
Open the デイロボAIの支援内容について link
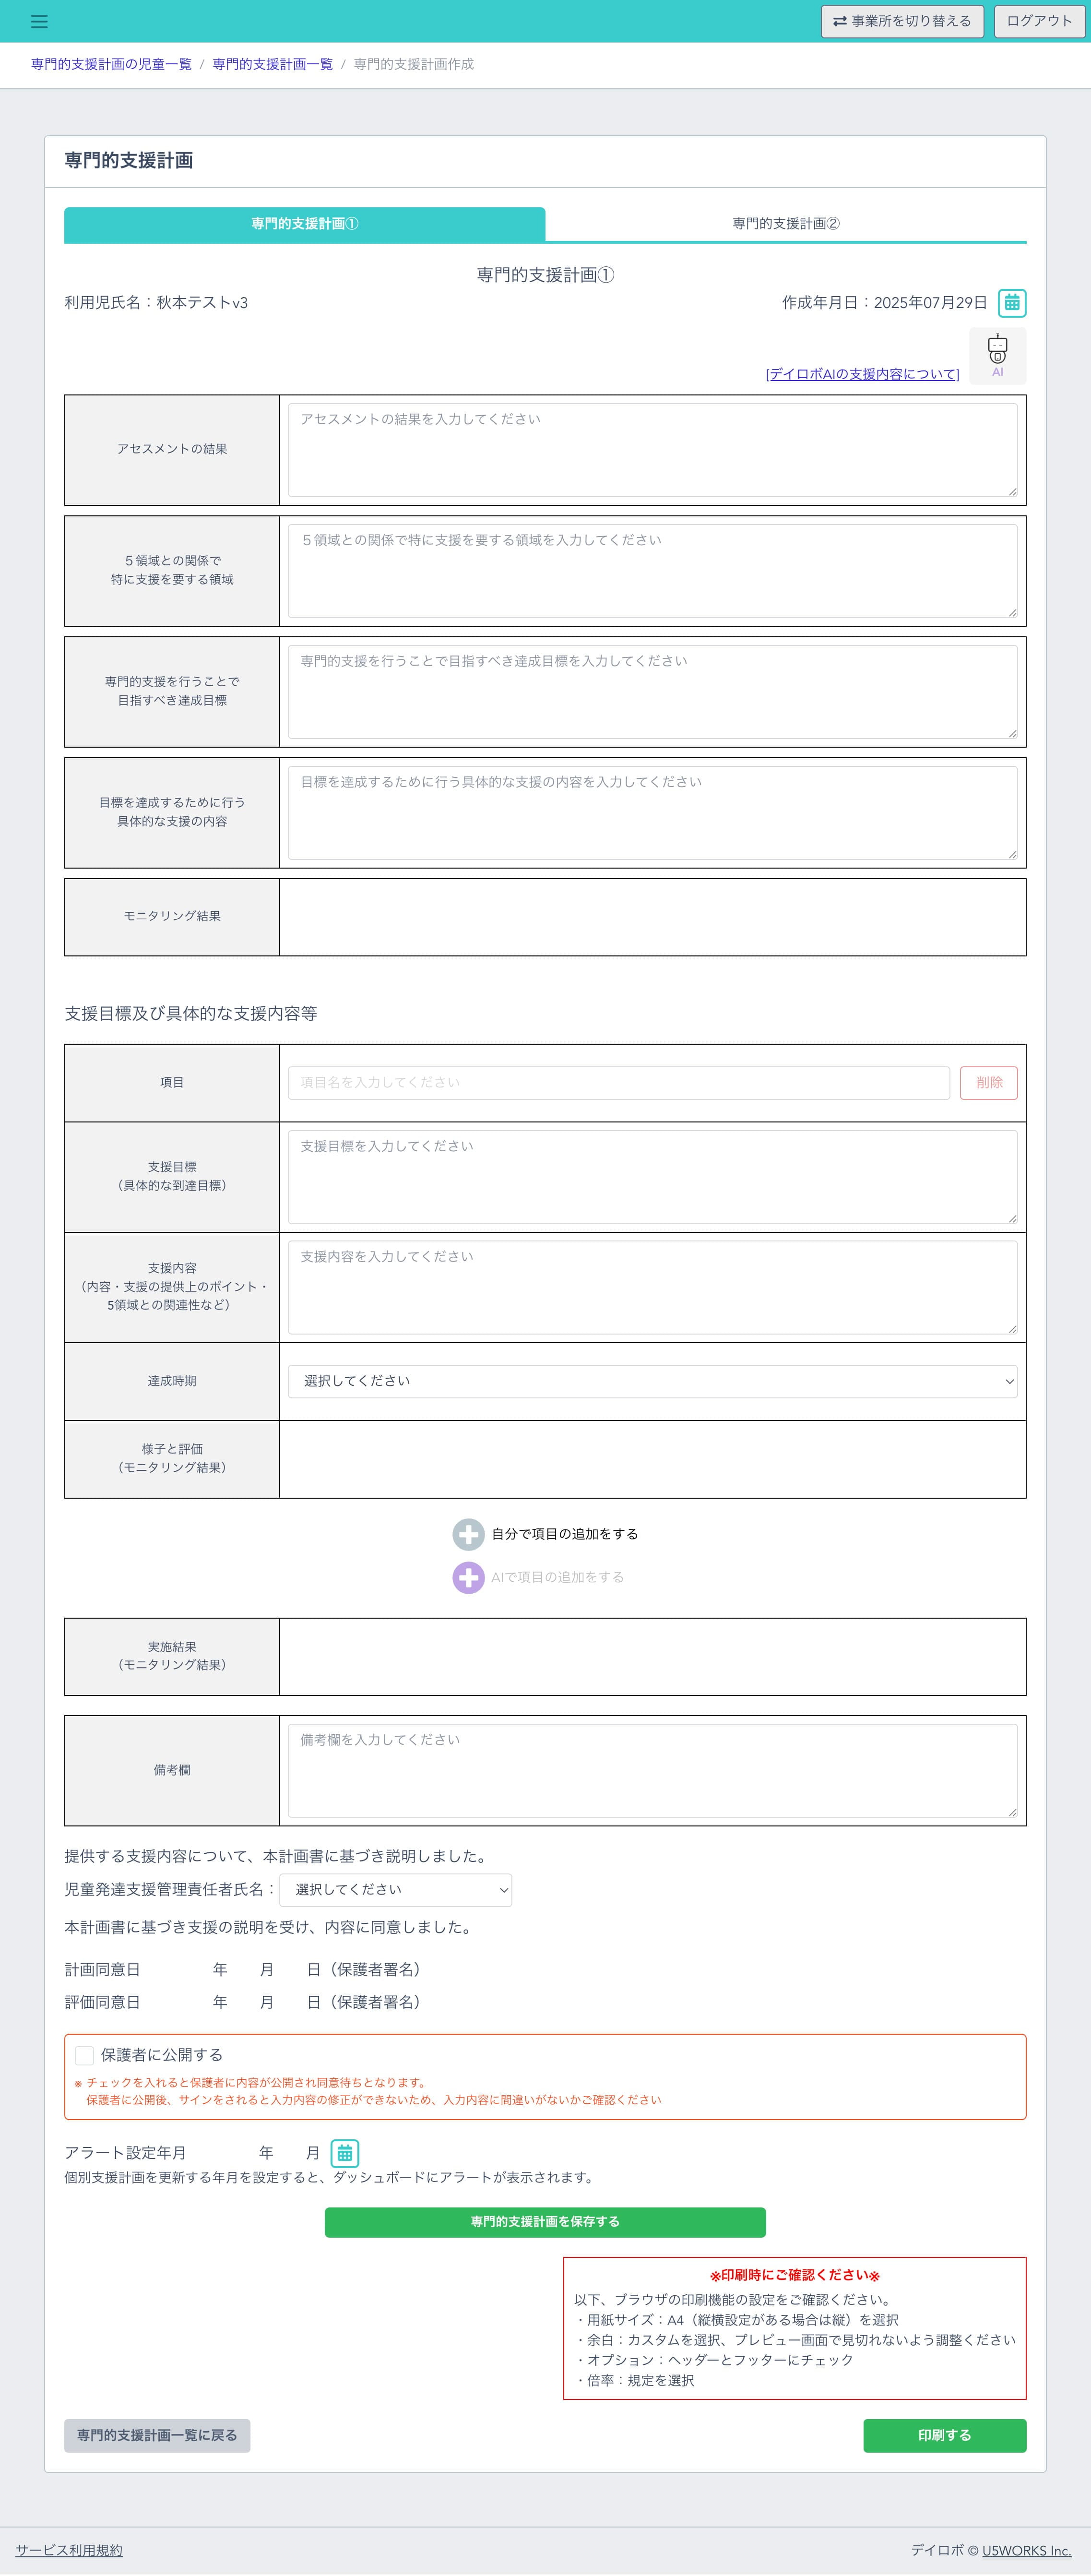pos(862,374)
